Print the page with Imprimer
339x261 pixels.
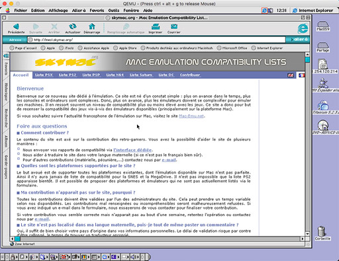point(156,28)
